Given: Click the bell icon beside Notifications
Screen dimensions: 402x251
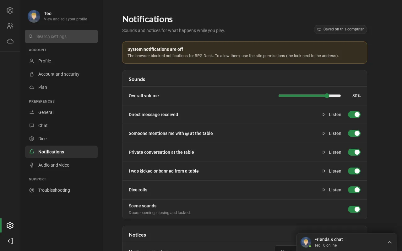Looking at the screenshot, I should (32, 152).
